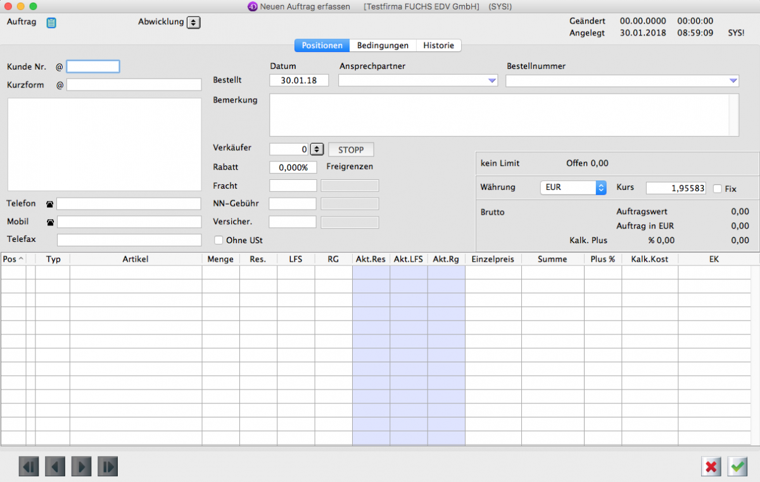Switch to the Bedingungen tab
760x482 pixels.
pyautogui.click(x=383, y=46)
